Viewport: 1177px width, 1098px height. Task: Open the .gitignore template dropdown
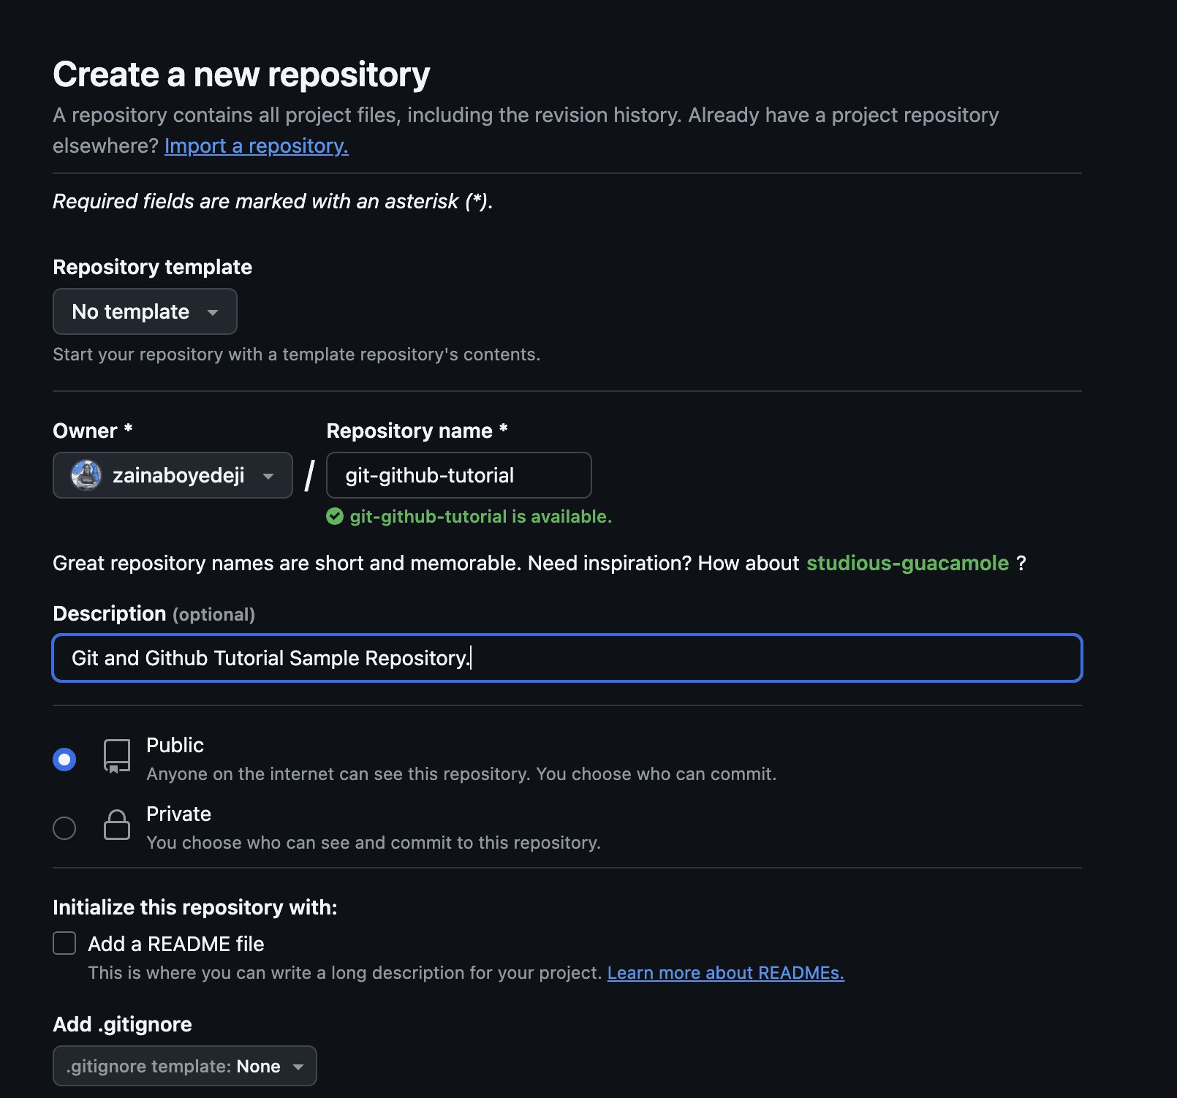185,1066
